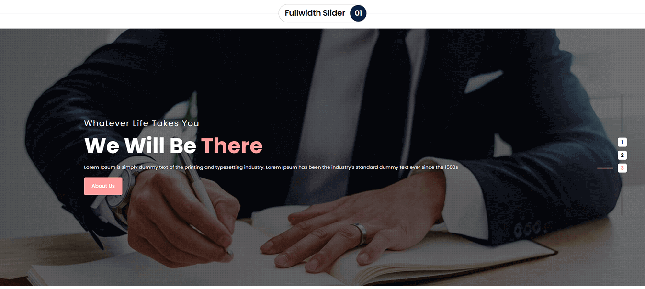Click the horizontal line beside bullet 3
The width and height of the screenshot is (645, 289).
pos(605,168)
